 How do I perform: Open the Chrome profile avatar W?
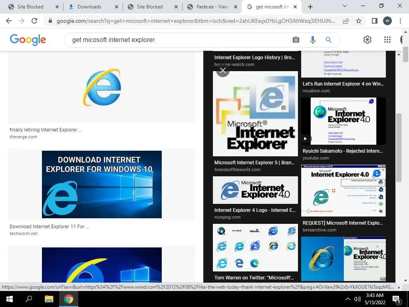click(x=387, y=21)
